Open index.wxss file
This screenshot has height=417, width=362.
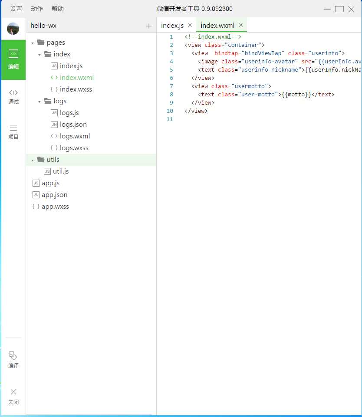(x=76, y=89)
